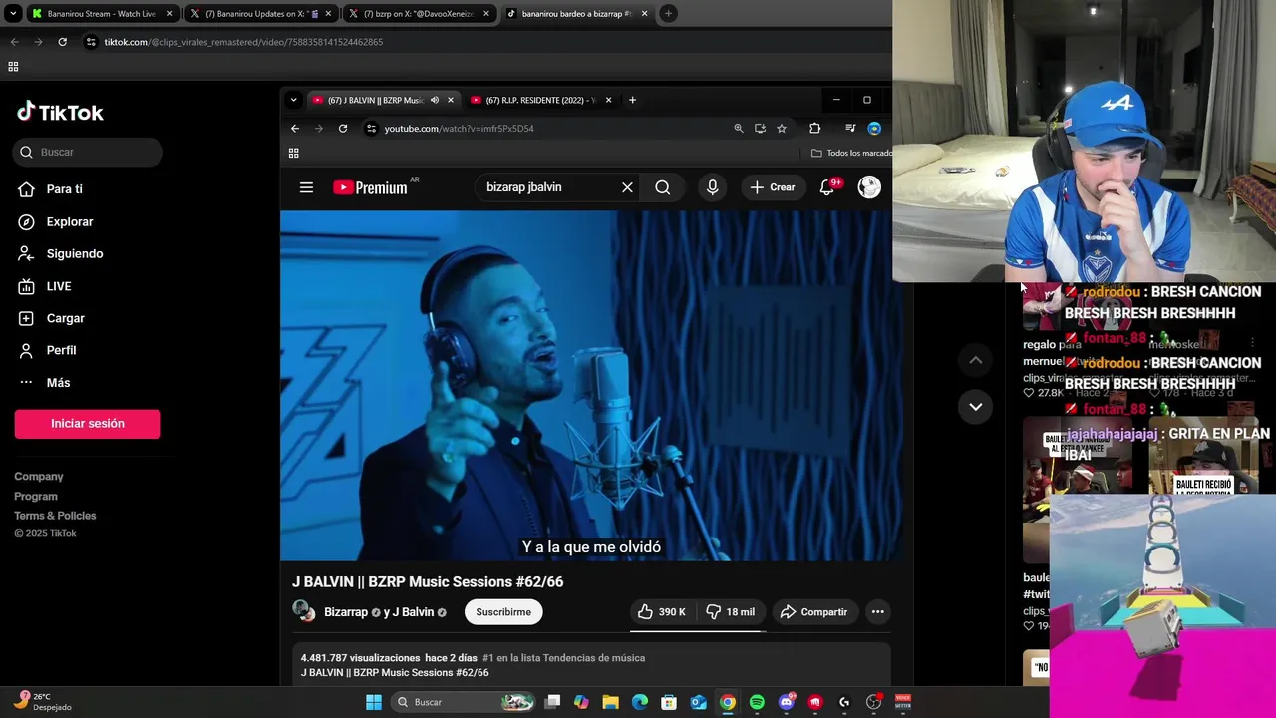1276x718 pixels.
Task: Clear the YouTube search field text
Action: (x=627, y=187)
